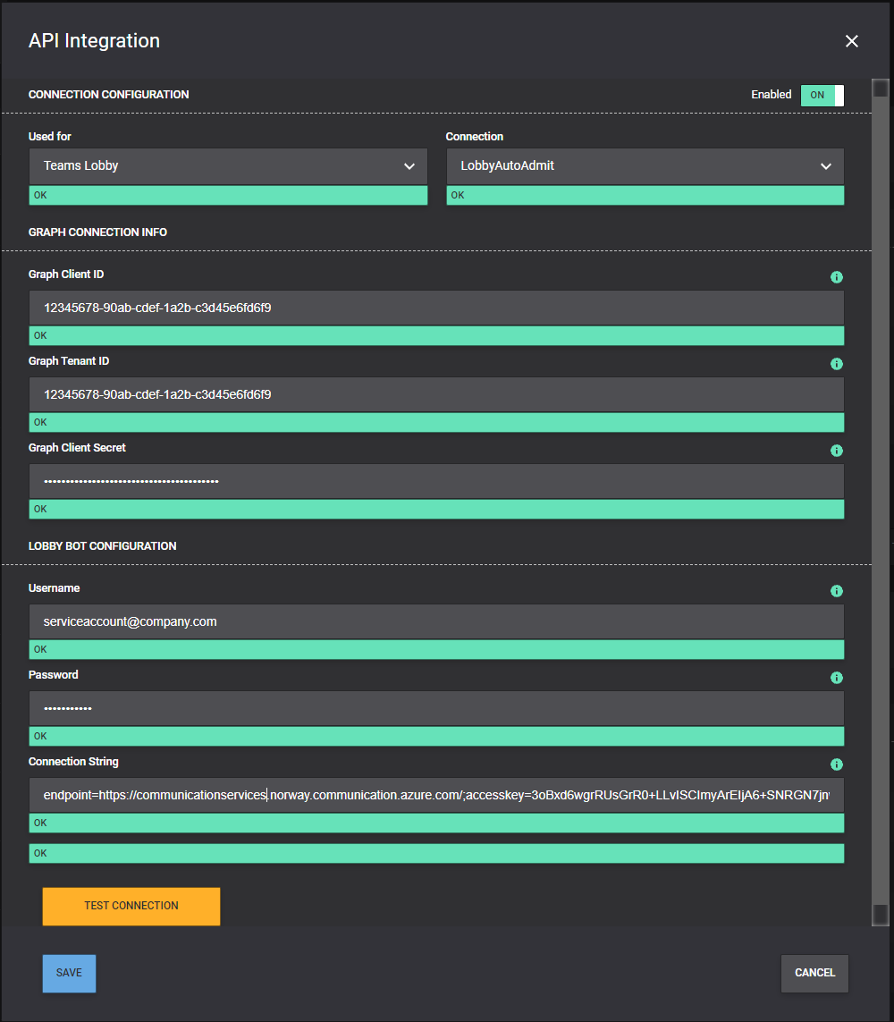
Task: Click the scrollbar down arrow
Action: click(x=881, y=914)
